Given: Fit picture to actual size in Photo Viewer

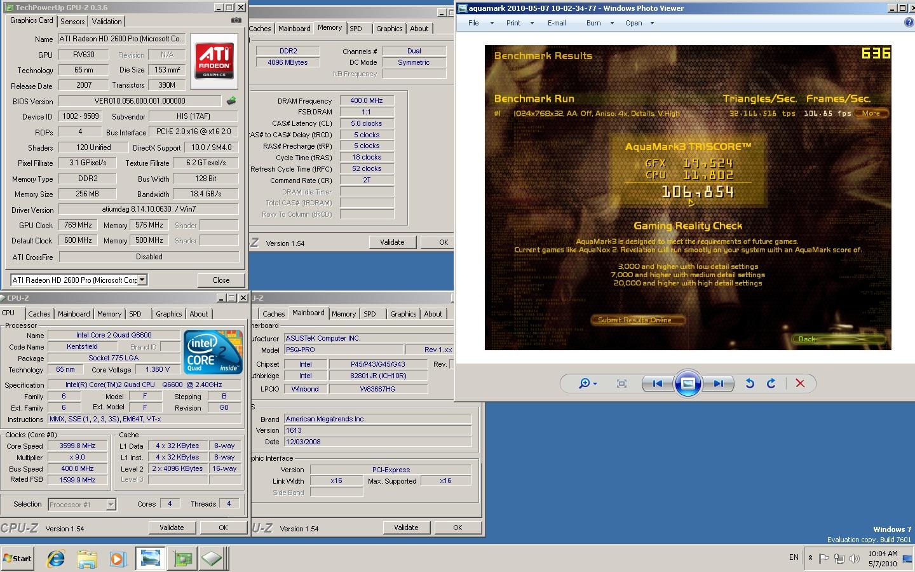Looking at the screenshot, I should 621,383.
